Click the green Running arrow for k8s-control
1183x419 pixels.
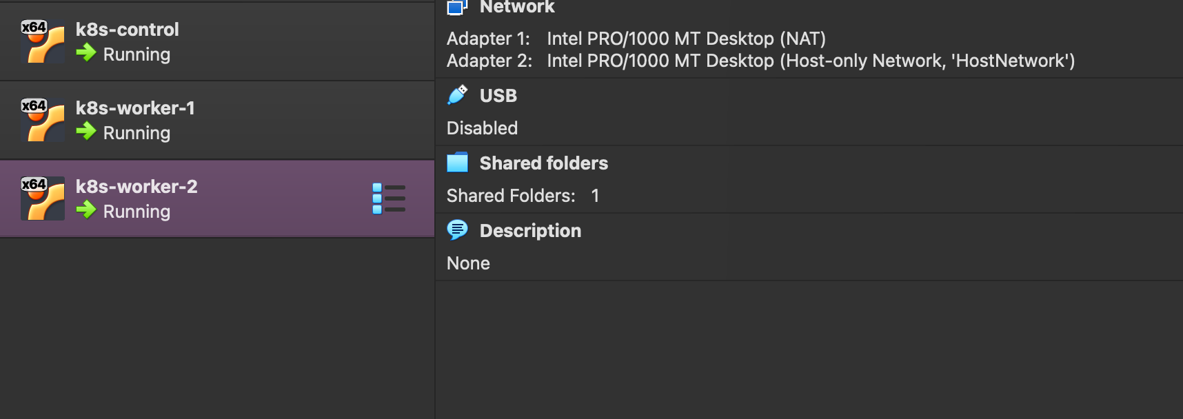(x=86, y=52)
